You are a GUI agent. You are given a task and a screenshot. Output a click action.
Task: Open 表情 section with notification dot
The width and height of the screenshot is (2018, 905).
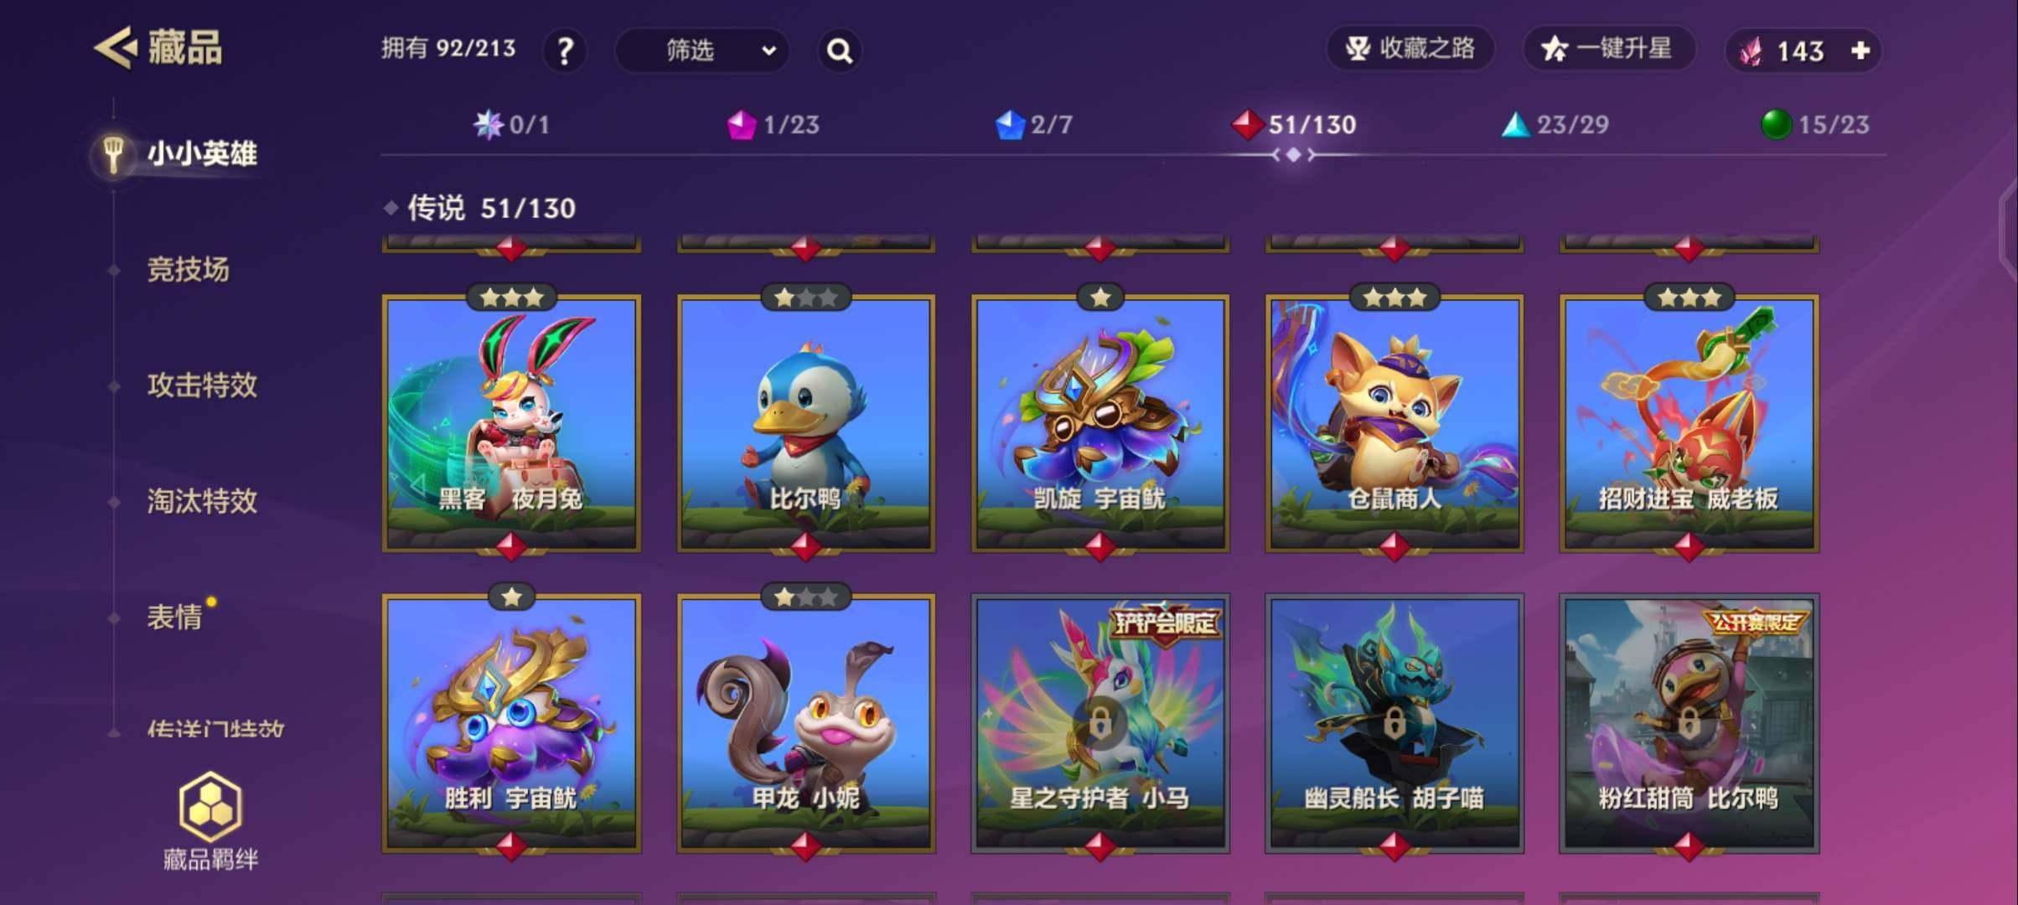coord(174,617)
